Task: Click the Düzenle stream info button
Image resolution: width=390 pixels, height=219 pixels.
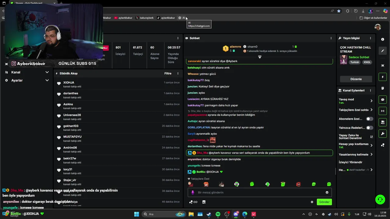Action: pos(356,79)
